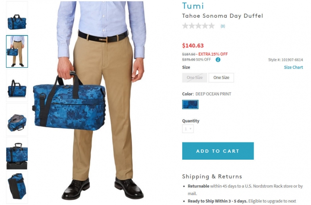The height and width of the screenshot is (205, 311).
Task: Open the Size Chart link
Action: coord(293,67)
